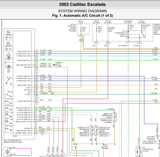The width and height of the screenshot is (160, 157).
Task: Click the A/C low pressure switch symbol
Action: [158, 140]
